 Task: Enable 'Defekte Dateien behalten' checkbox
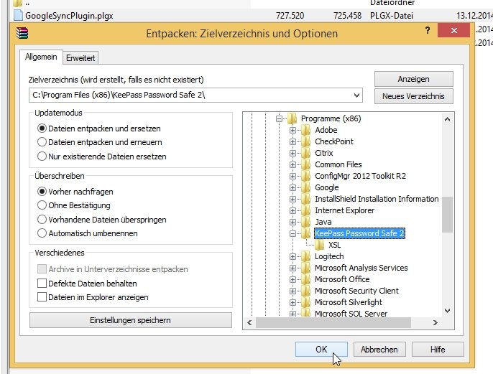tap(42, 284)
